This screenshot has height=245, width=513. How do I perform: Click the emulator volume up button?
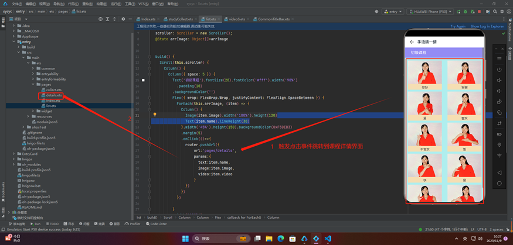pyautogui.click(x=500, y=80)
